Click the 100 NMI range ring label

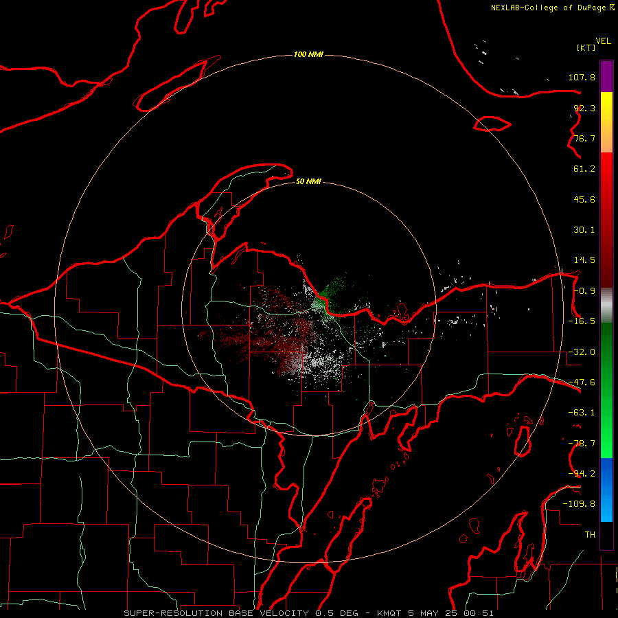(x=308, y=54)
